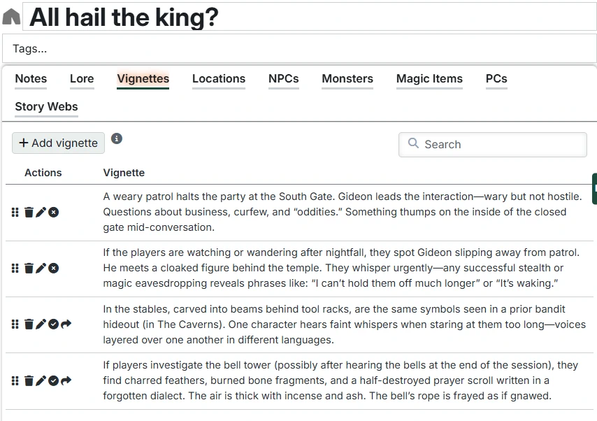The image size is (597, 421).
Task: Edit the stables symbols vignette
Action: click(x=41, y=324)
